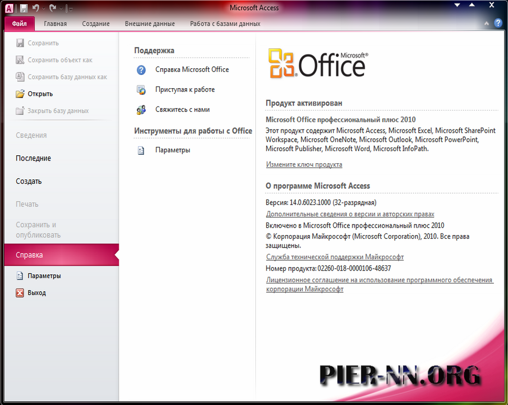Click the О программе Microsoft Access heading
The height and width of the screenshot is (405, 508).
point(318,186)
